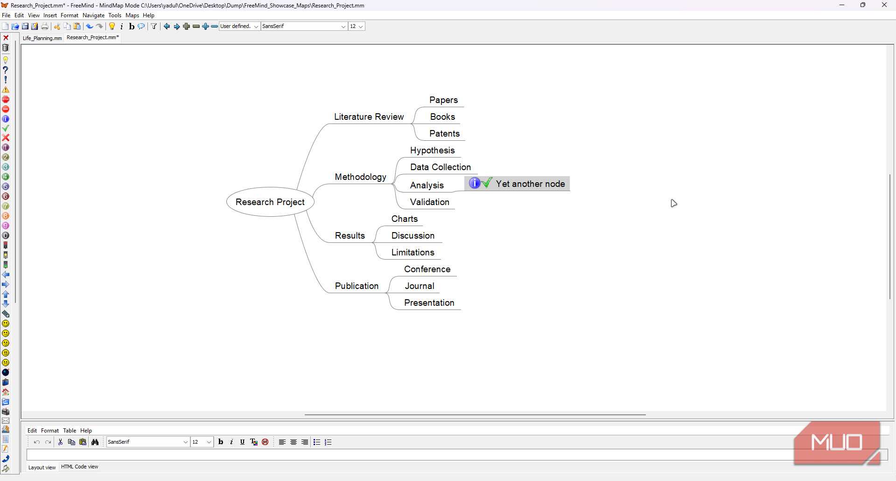896x481 pixels.
Task: Click the Data Collection node
Action: coord(440,167)
